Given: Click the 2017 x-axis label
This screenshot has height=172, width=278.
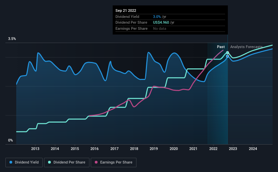Looking at the screenshot, I should click(x=114, y=149).
